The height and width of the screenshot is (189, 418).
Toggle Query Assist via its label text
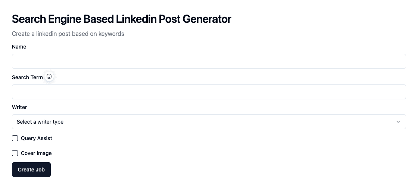point(37,138)
